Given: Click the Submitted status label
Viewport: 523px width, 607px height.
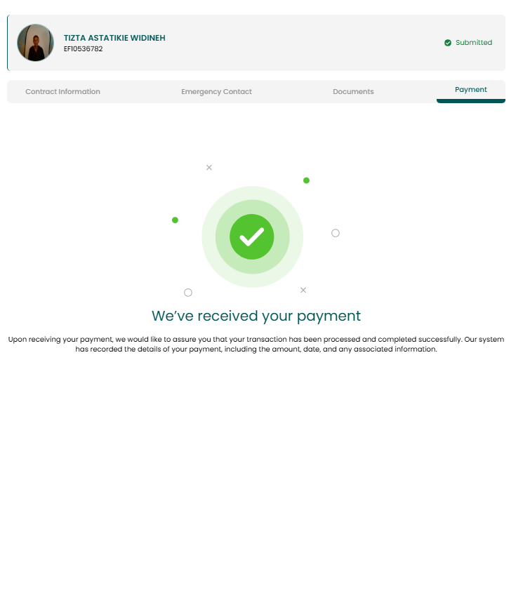Looking at the screenshot, I should tap(474, 43).
